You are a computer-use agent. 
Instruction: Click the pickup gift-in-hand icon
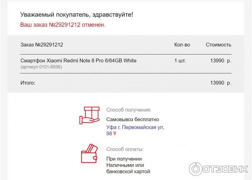coord(89,115)
